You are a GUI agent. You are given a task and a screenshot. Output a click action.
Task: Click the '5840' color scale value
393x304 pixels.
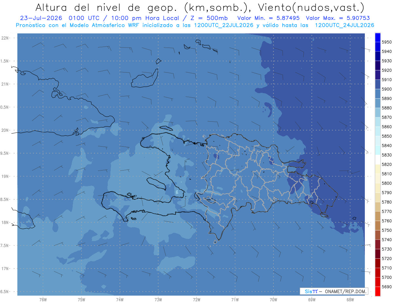tap(387, 146)
